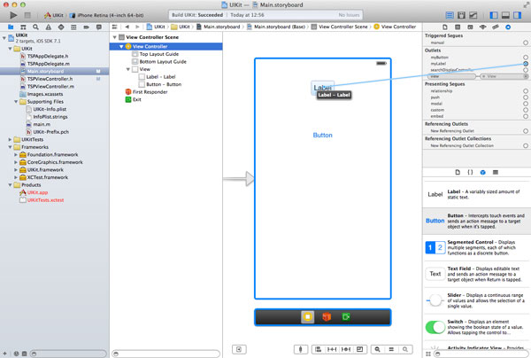Viewport: 531px width, 358px height.
Task: Collapse the Supporting Files group
Action: (x=16, y=102)
